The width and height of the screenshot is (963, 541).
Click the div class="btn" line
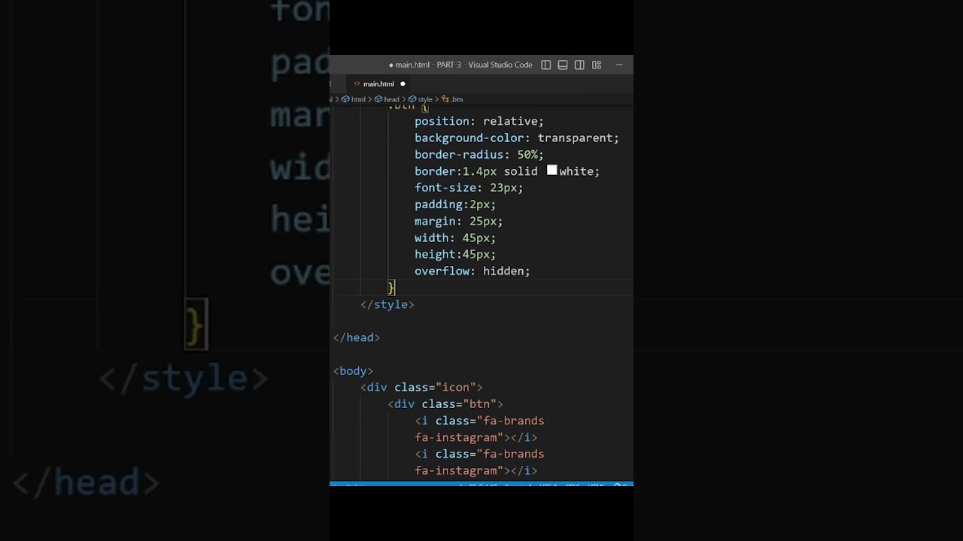coord(445,404)
